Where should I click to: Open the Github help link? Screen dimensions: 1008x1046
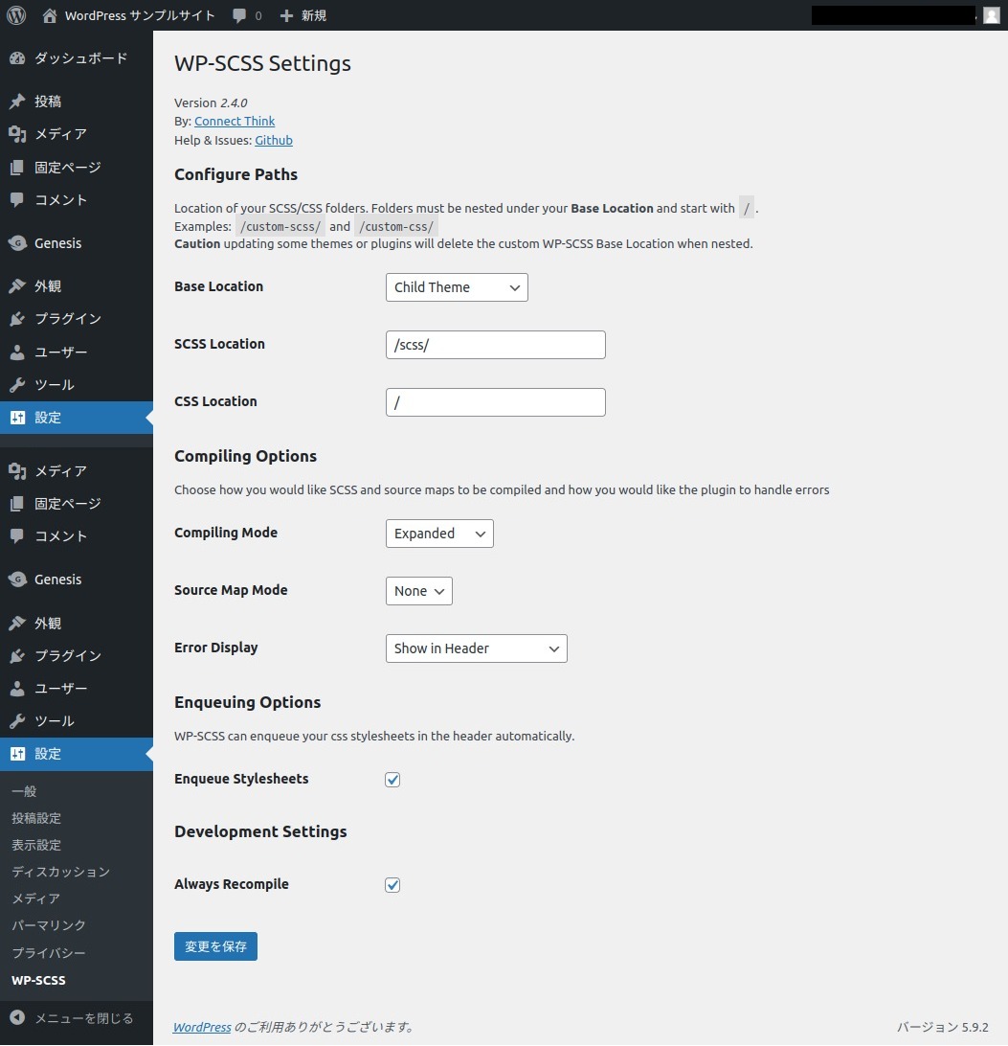click(x=274, y=140)
